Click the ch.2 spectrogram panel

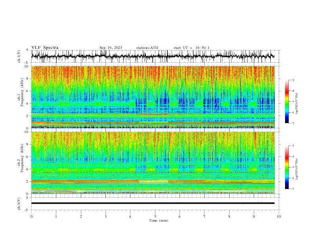[153, 163]
